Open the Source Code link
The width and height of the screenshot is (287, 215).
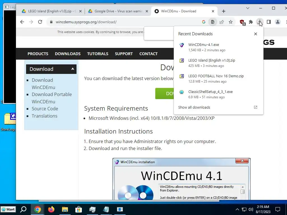coord(45,109)
